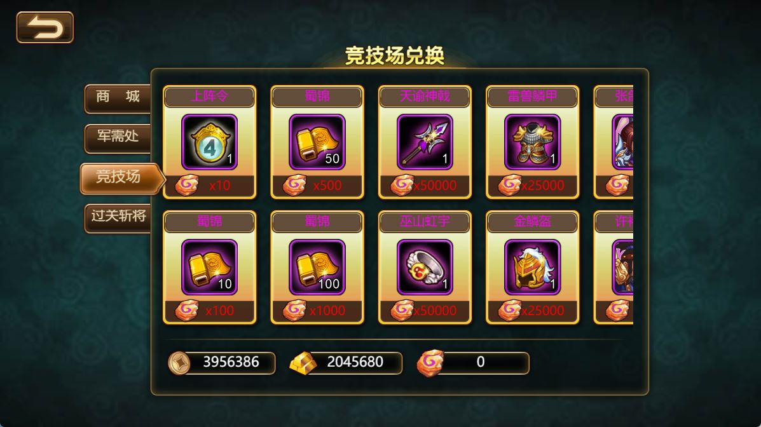Choose the 天谕神戟 halberd weapon icon
The height and width of the screenshot is (427, 761).
click(x=425, y=142)
